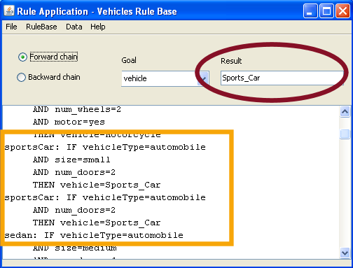Maximize the Rule Application window

(326, 11)
